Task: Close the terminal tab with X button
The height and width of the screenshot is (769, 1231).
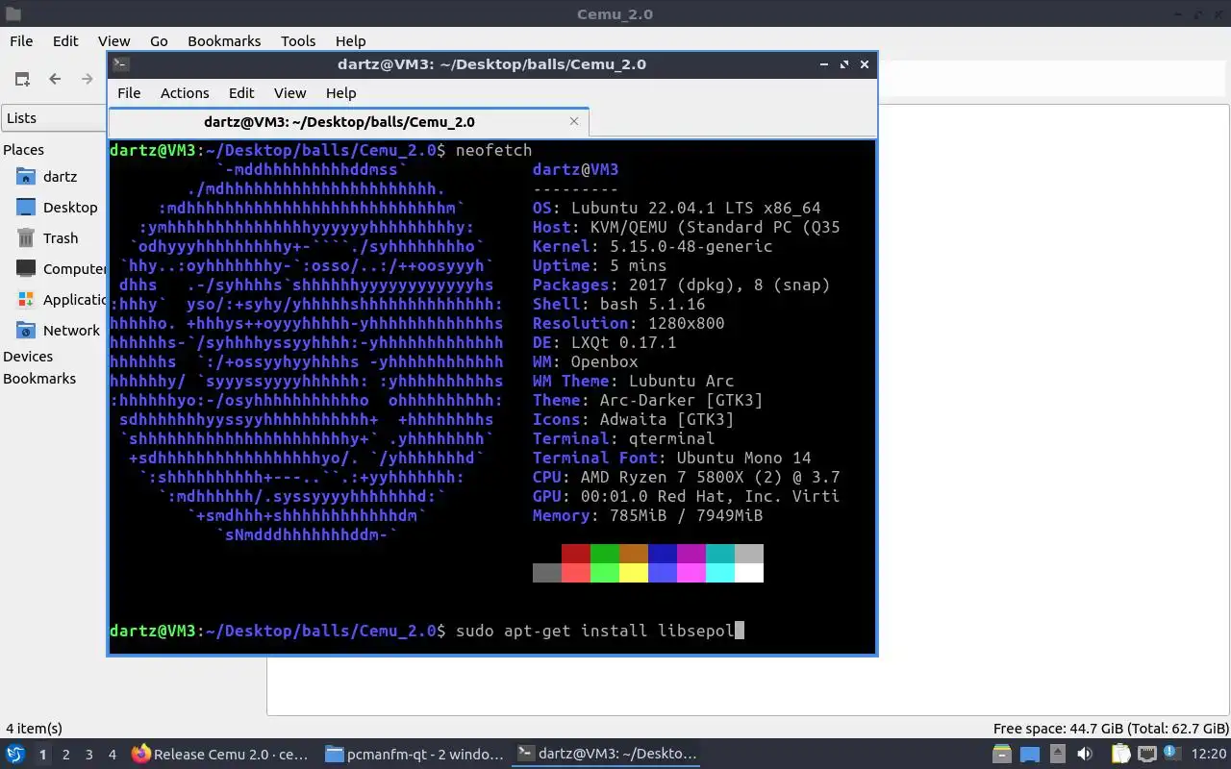Action: [x=574, y=121]
